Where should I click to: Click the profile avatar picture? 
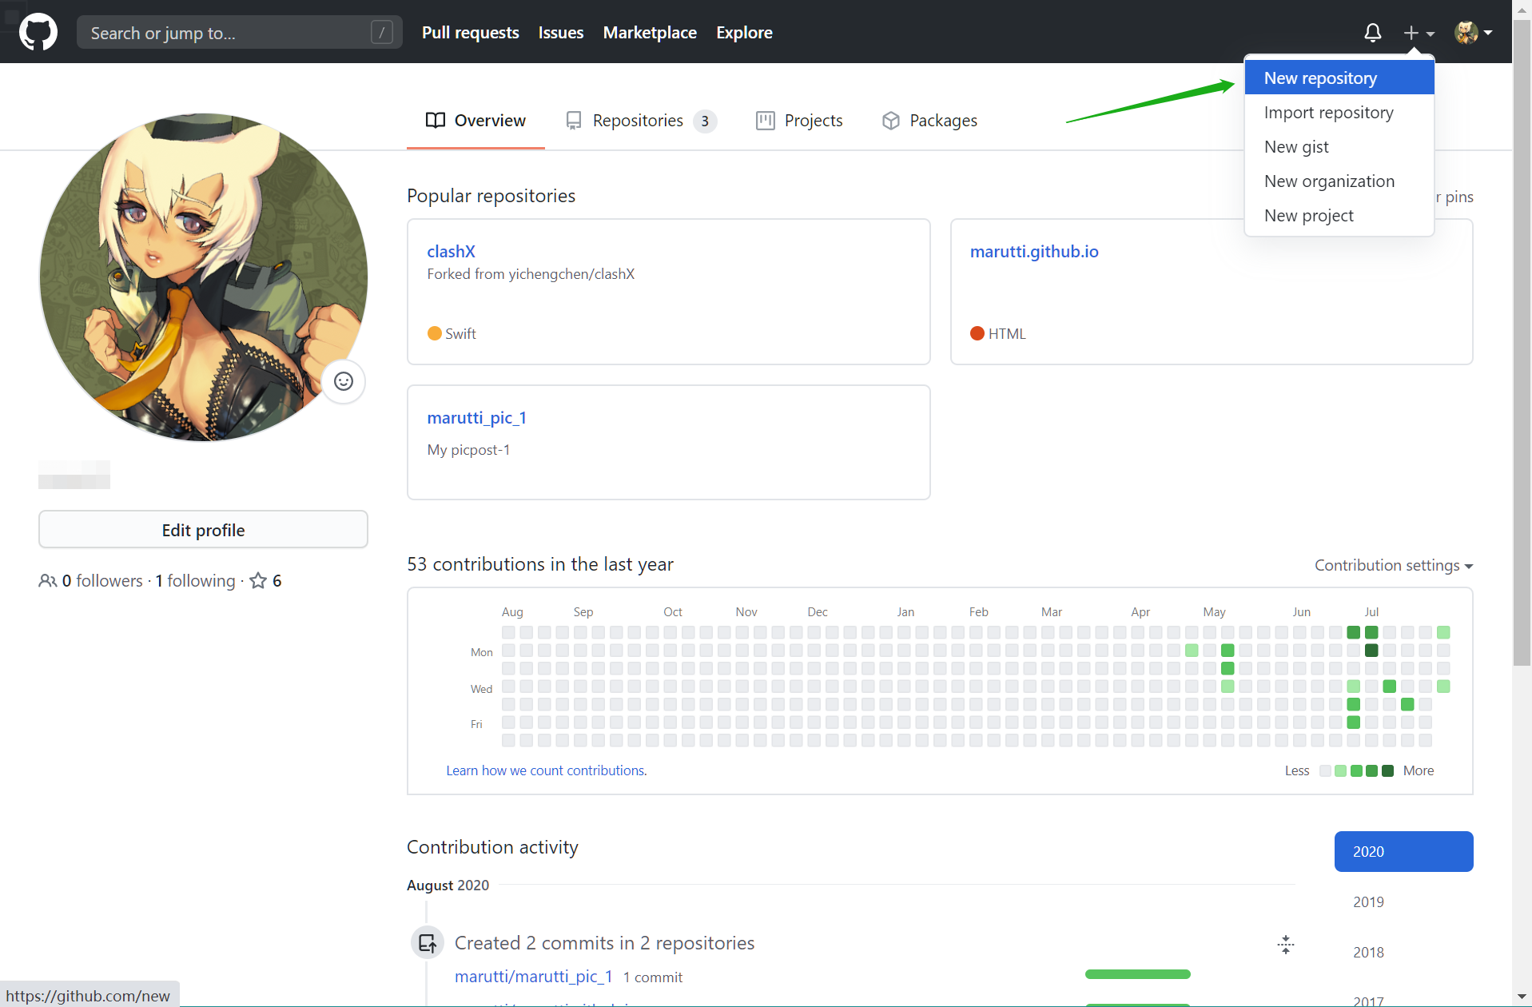click(x=204, y=277)
